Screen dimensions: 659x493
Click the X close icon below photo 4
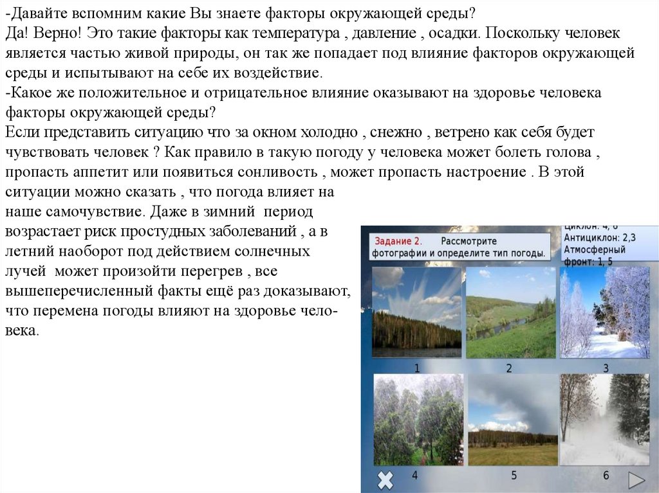pyautogui.click(x=385, y=480)
